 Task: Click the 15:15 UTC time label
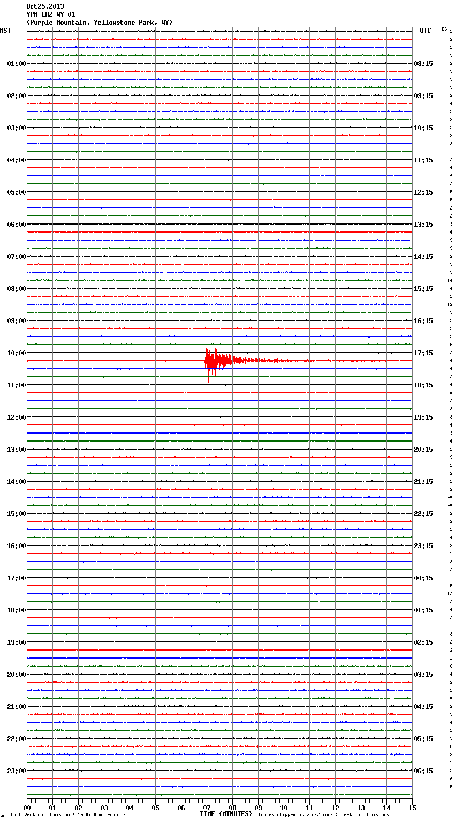(423, 289)
